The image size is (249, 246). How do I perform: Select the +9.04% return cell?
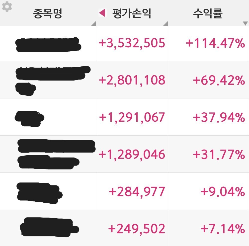[208, 191]
